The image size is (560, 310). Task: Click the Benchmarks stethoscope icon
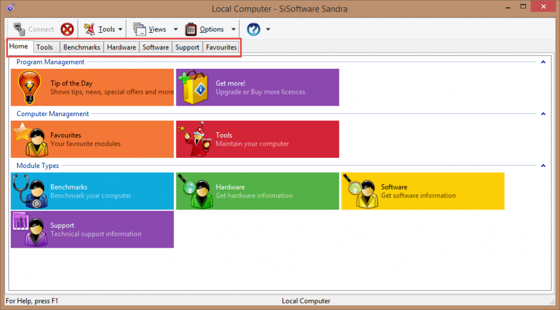pyautogui.click(x=30, y=191)
